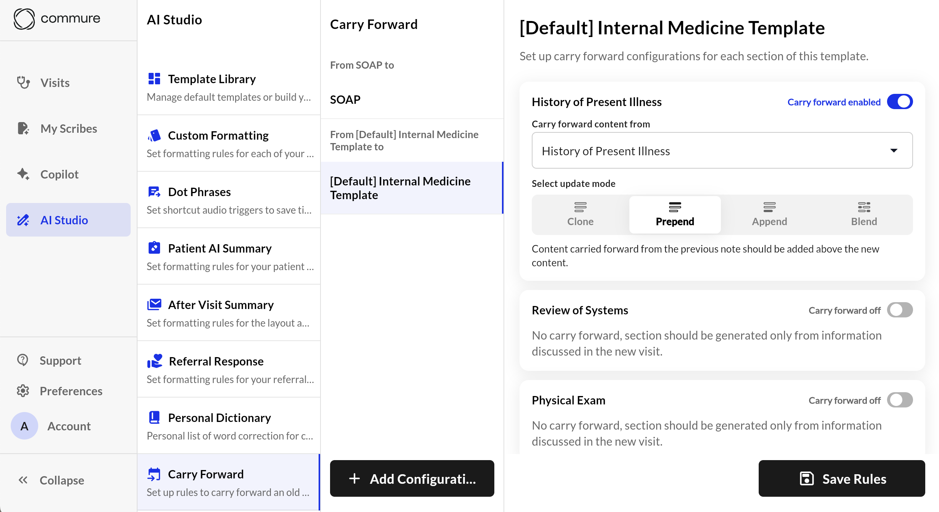Click the Personal Dictionary book icon
This screenshot has width=939, height=512.
click(154, 417)
